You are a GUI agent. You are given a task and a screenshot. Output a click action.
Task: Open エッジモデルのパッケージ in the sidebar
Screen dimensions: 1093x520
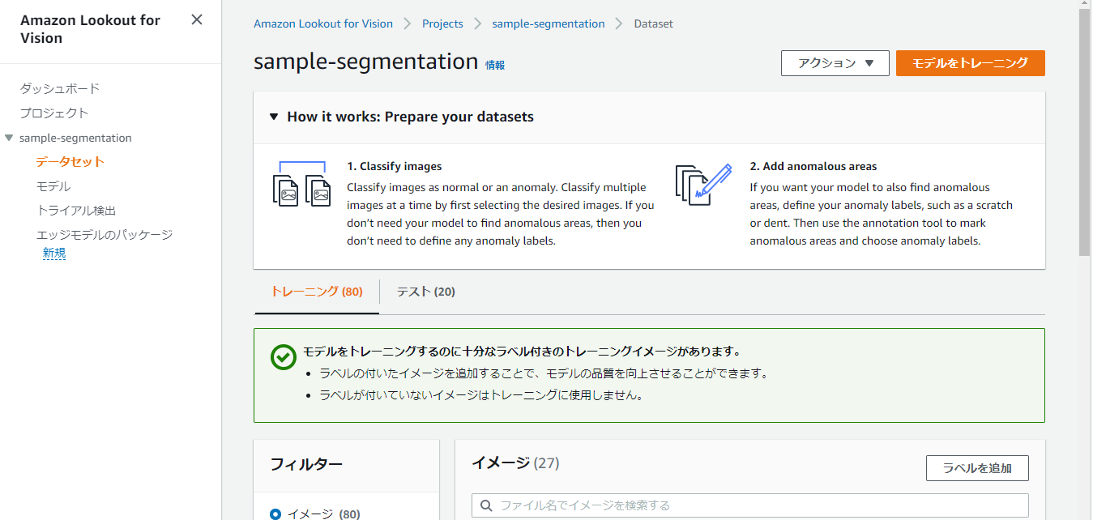[x=105, y=234]
